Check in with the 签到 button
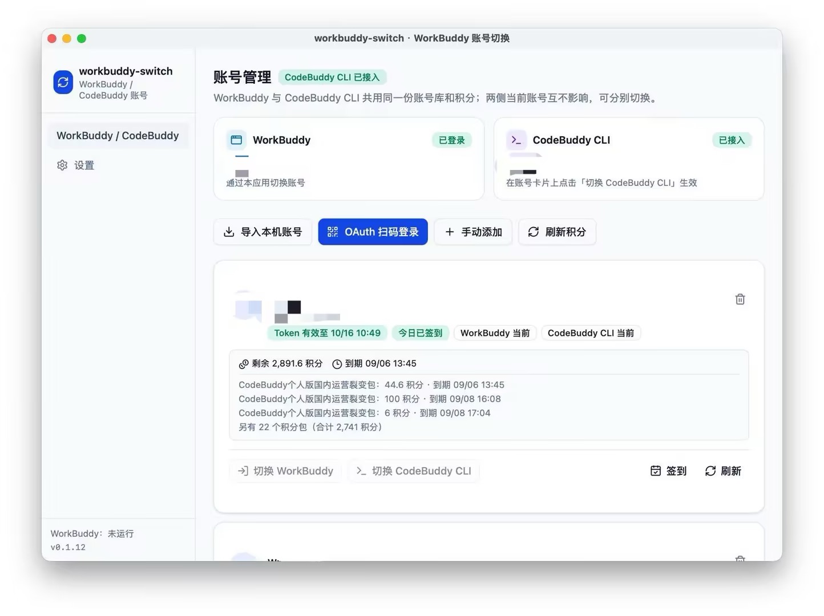Image resolution: width=824 pixels, height=616 pixels. click(x=668, y=471)
